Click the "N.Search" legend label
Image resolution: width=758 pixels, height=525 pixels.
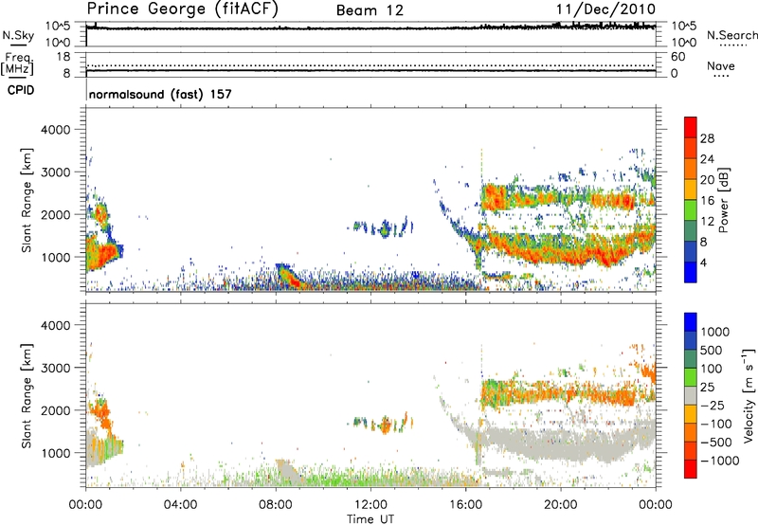pos(731,35)
